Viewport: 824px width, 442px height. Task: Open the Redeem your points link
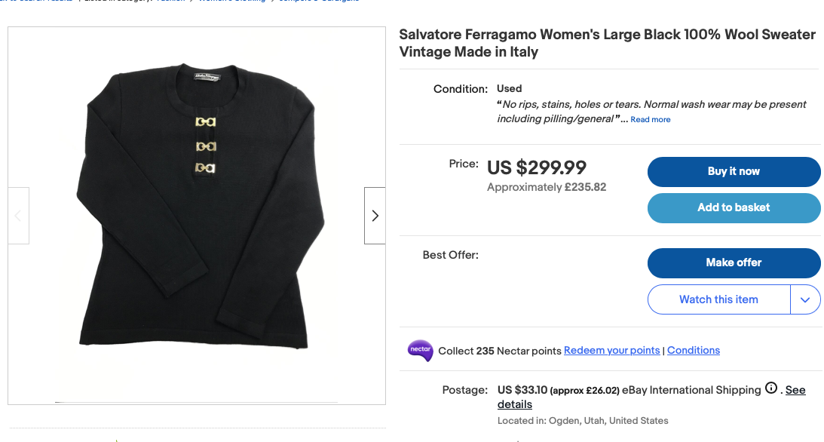click(x=611, y=351)
